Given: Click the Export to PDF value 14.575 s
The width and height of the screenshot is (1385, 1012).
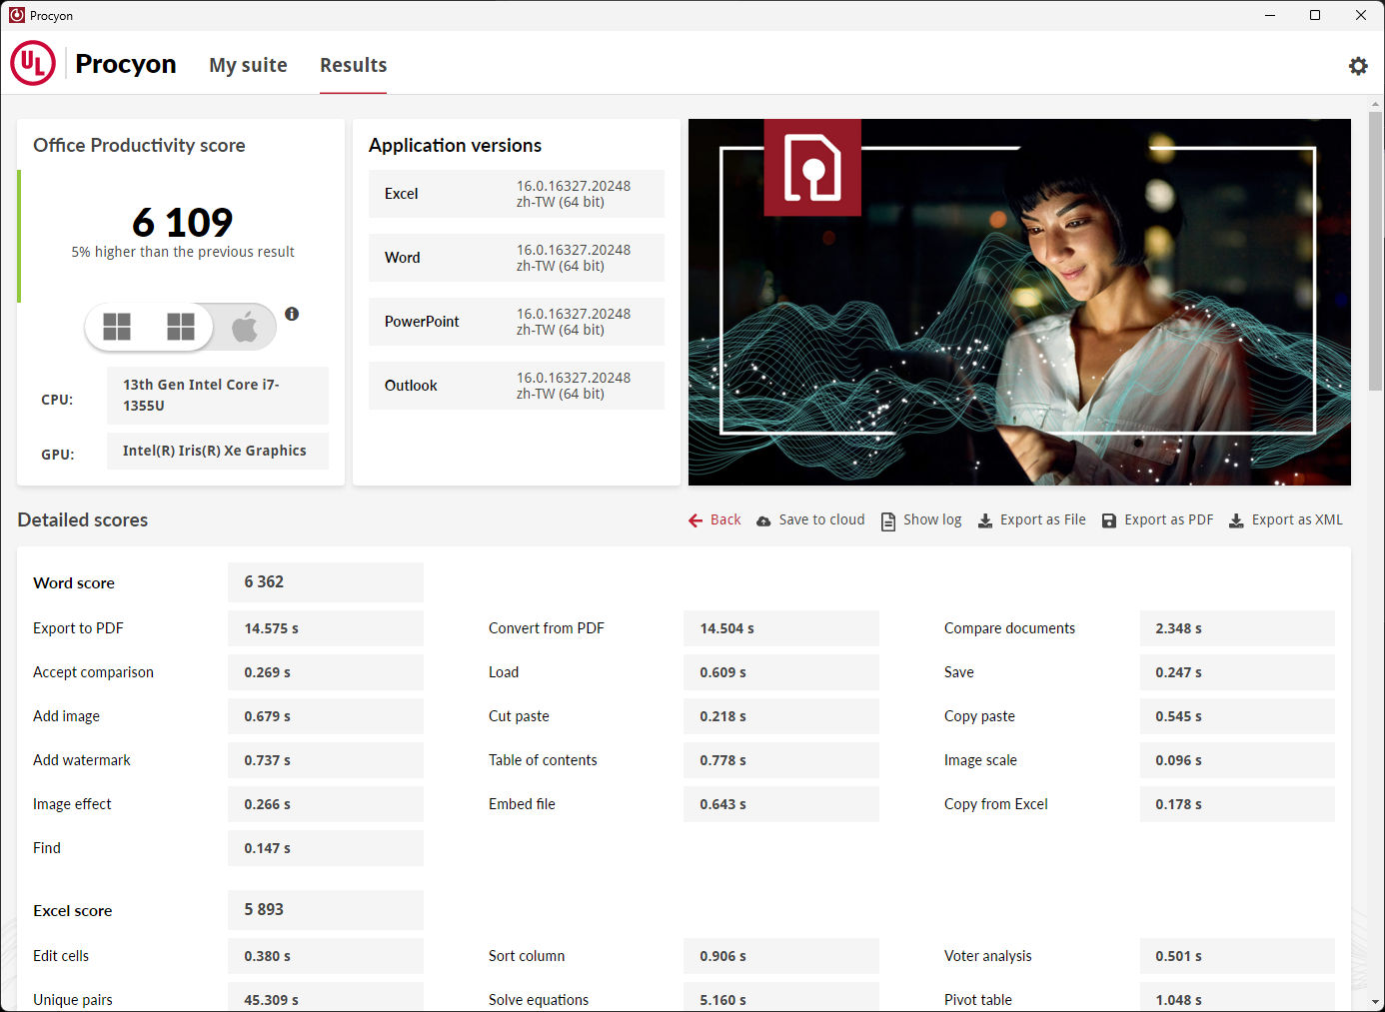Looking at the screenshot, I should (326, 628).
